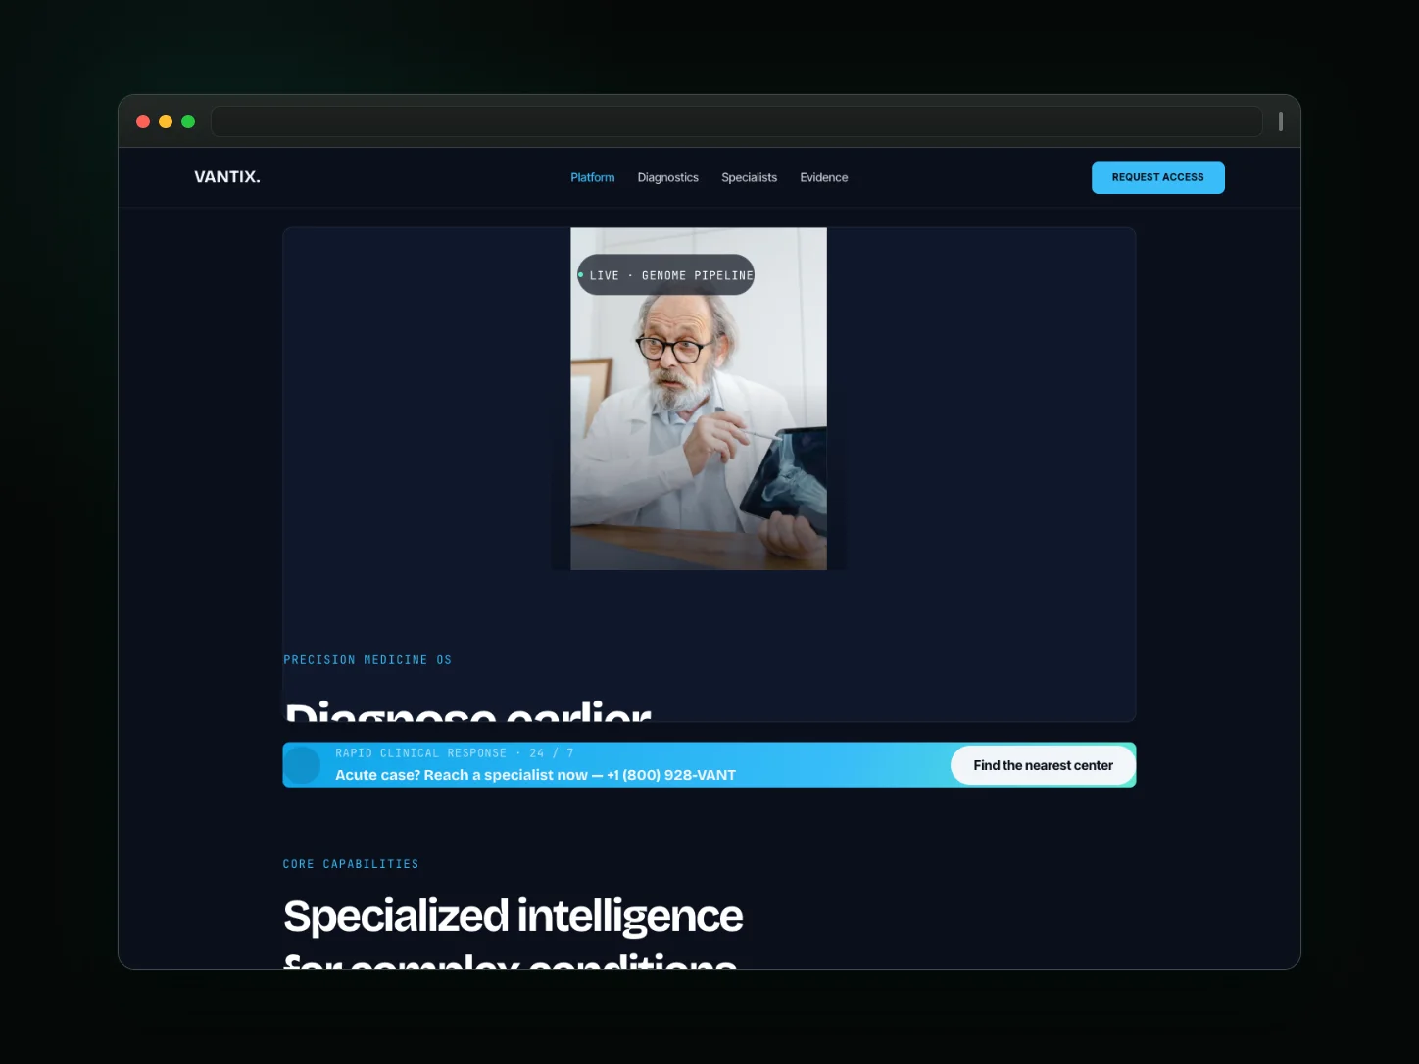The image size is (1419, 1064).
Task: Click the red close window dot
Action: [143, 121]
